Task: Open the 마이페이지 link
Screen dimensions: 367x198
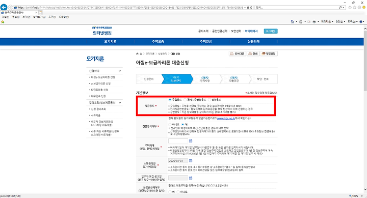Action: 251,31
